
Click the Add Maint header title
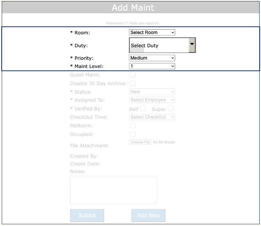(133, 8)
